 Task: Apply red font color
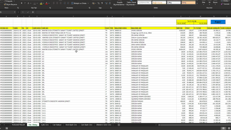[x=47, y=3]
